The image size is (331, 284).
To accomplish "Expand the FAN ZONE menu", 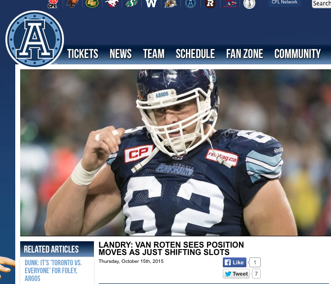I will pos(244,54).
